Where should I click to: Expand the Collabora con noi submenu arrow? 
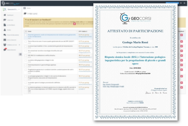click(x=19, y=45)
